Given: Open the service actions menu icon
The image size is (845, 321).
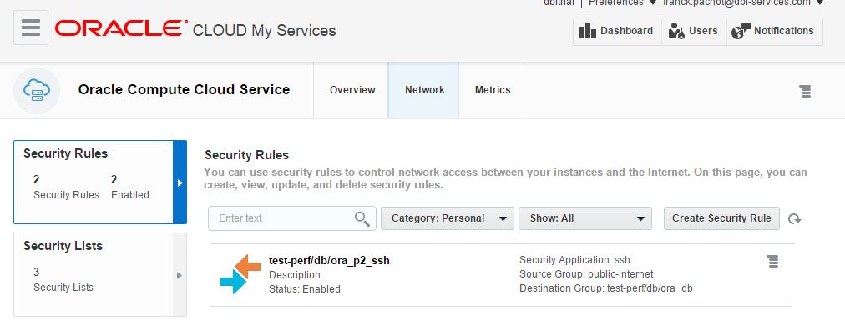Looking at the screenshot, I should click(805, 92).
